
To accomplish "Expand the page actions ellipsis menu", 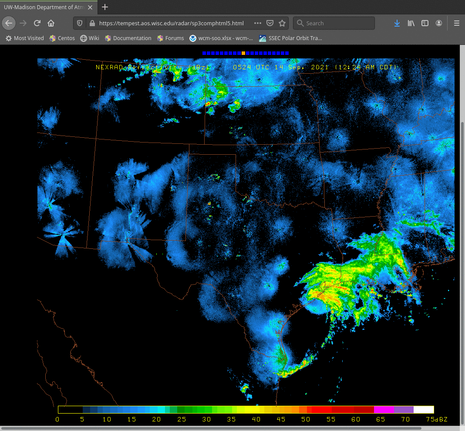I will click(257, 23).
